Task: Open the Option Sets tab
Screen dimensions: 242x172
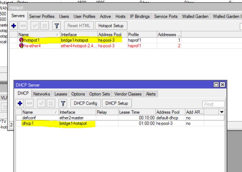Action: coord(99,94)
